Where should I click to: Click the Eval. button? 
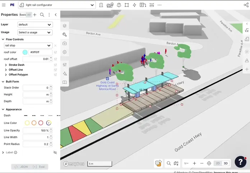tap(39, 167)
